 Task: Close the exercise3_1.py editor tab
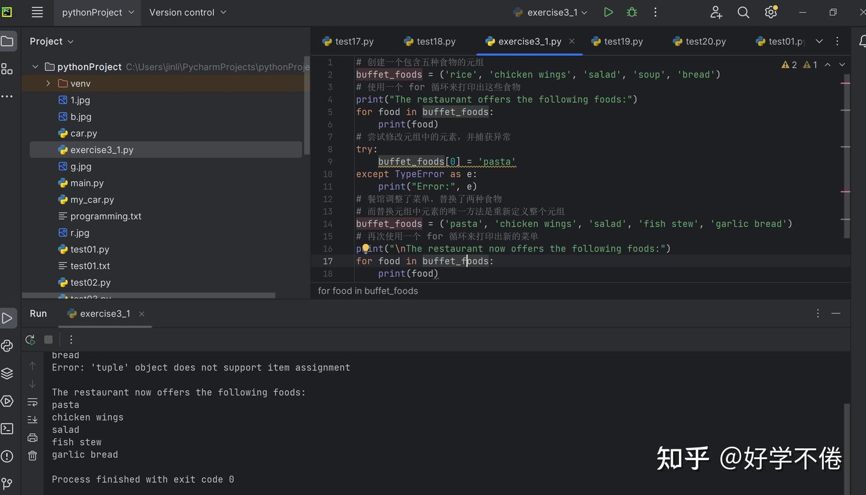(572, 41)
